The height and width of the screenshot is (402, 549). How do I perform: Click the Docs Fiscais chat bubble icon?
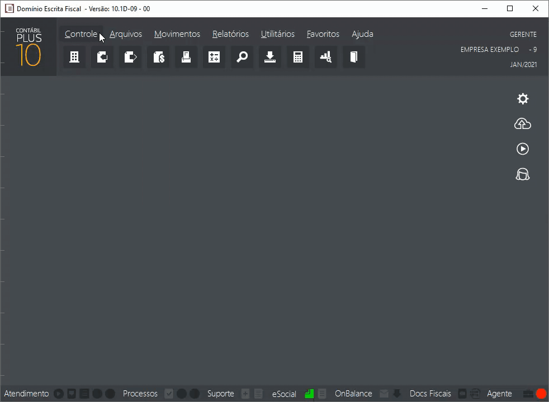coord(462,394)
